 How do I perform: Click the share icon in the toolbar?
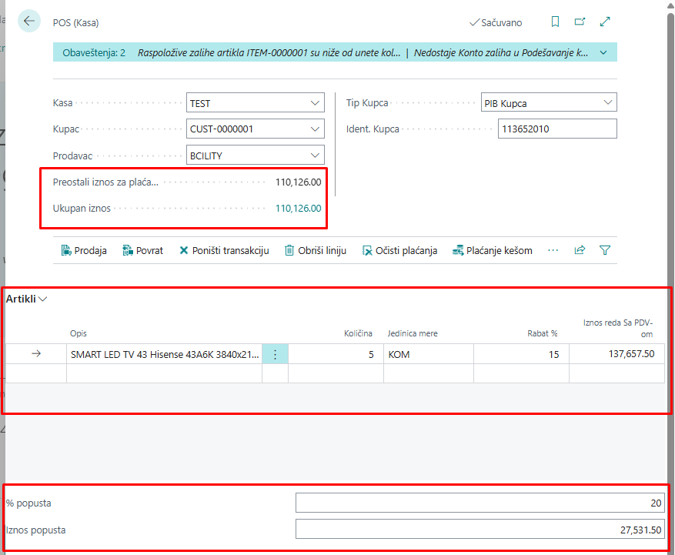click(x=580, y=250)
